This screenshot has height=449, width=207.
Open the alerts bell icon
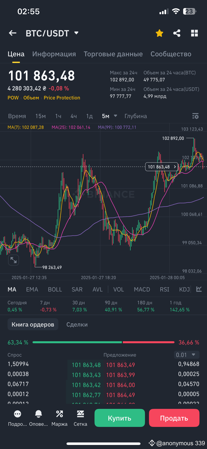[38, 418]
